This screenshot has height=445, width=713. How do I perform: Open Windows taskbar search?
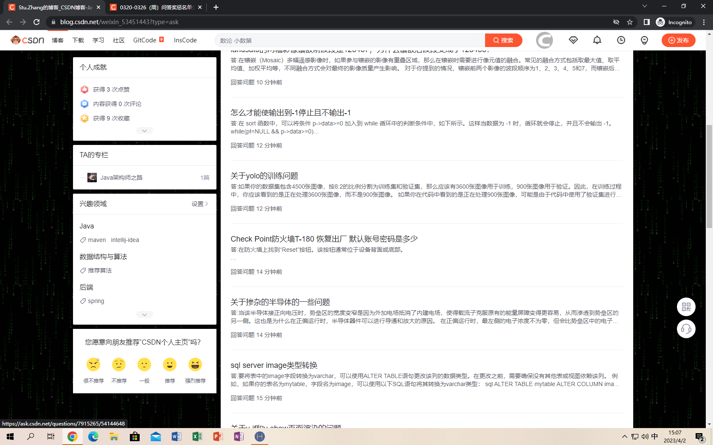(31, 437)
